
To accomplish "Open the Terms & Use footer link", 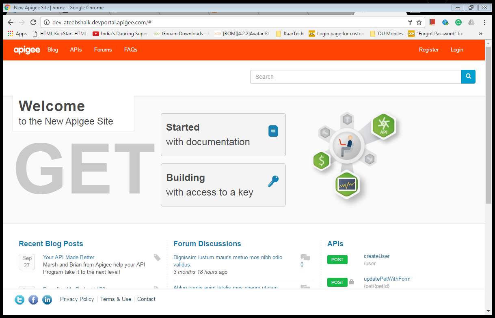I will tap(116, 299).
